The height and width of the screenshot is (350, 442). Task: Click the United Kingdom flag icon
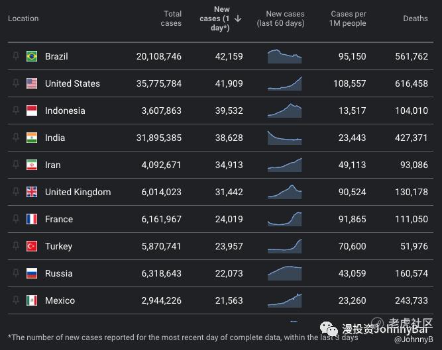[x=32, y=192]
